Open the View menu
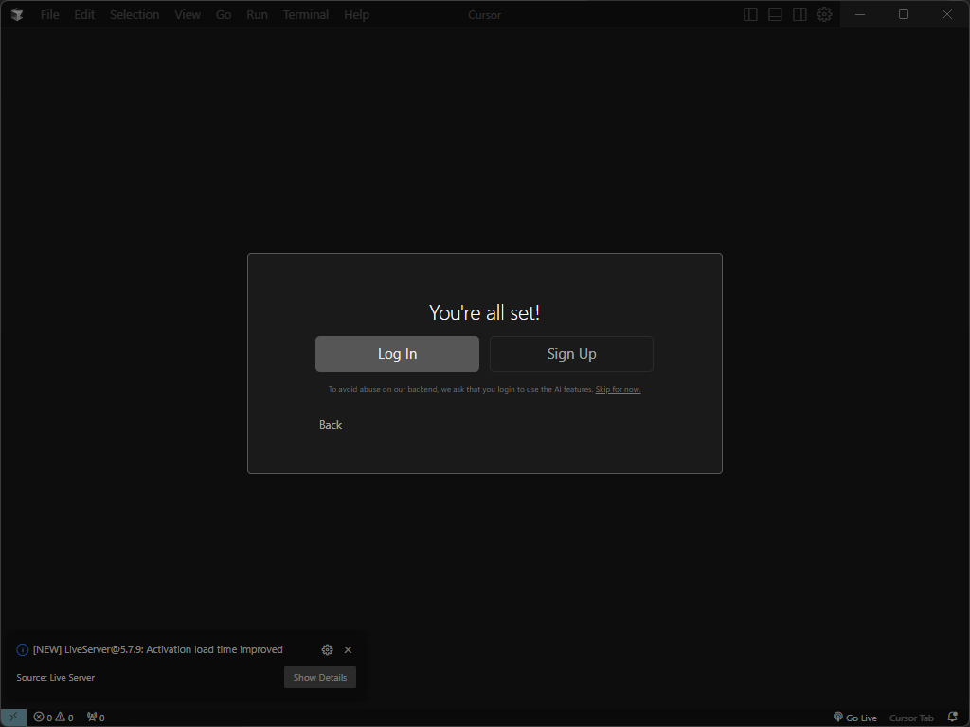The height and width of the screenshot is (727, 970). click(x=188, y=14)
